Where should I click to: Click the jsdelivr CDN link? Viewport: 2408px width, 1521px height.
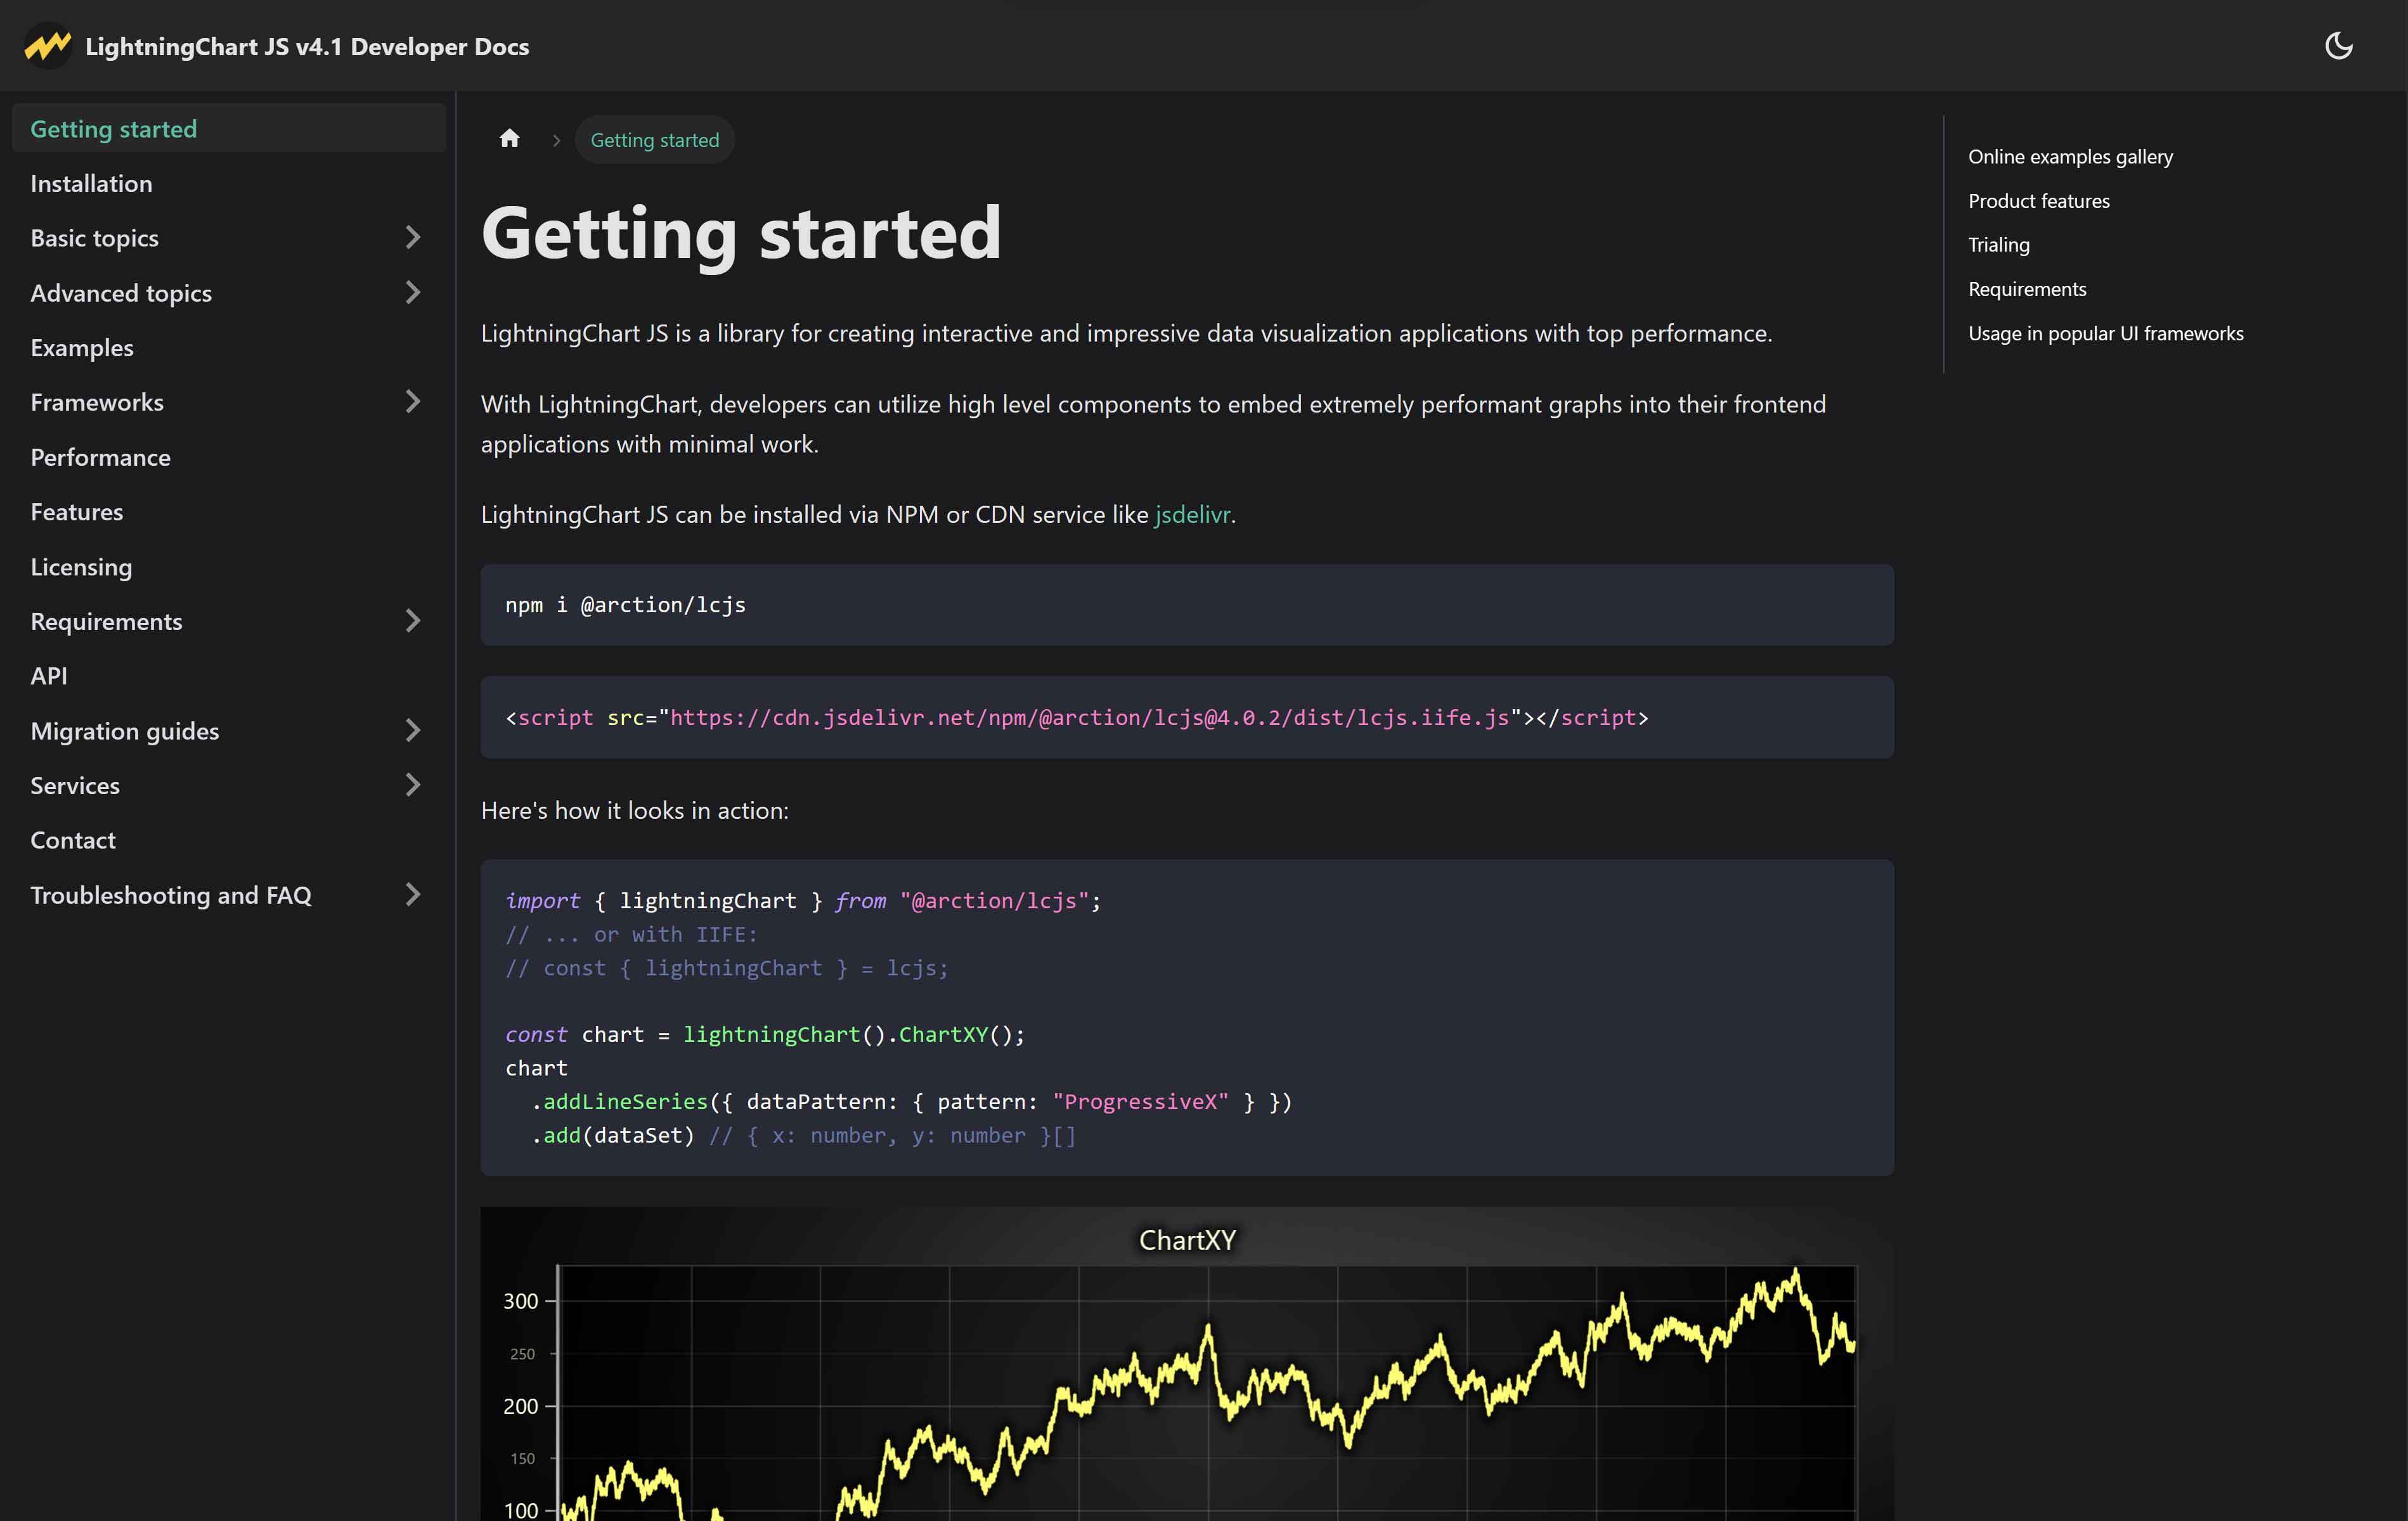(x=1190, y=513)
